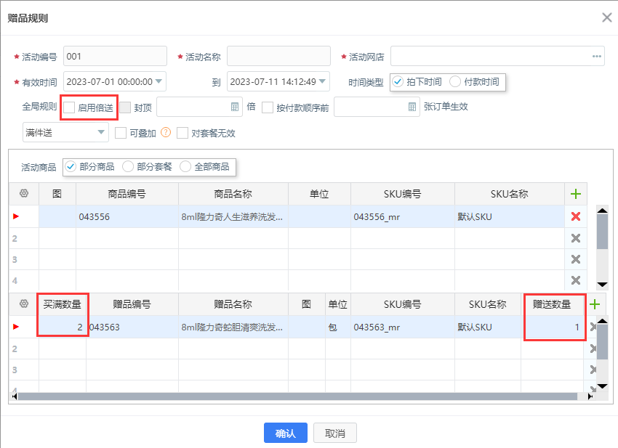
Task: Open start time dropdown 2023-07-01
Action: 158,81
